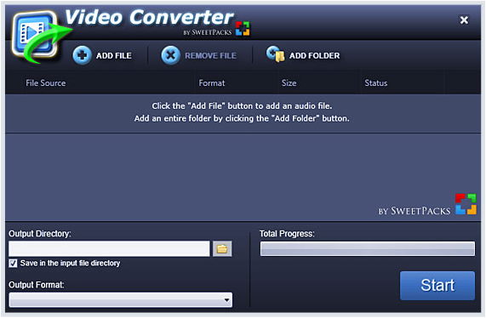Start the conversion
The width and height of the screenshot is (486, 318).
pos(437,286)
